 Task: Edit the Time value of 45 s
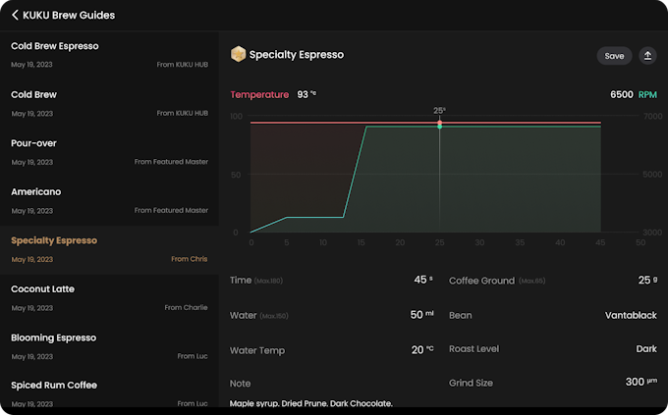(423, 280)
